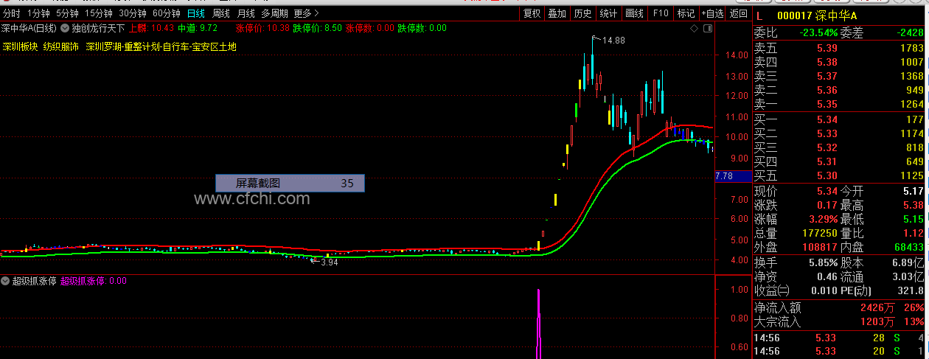Select the 周线 weekly chart tab
This screenshot has height=359, width=929.
[x=221, y=13]
